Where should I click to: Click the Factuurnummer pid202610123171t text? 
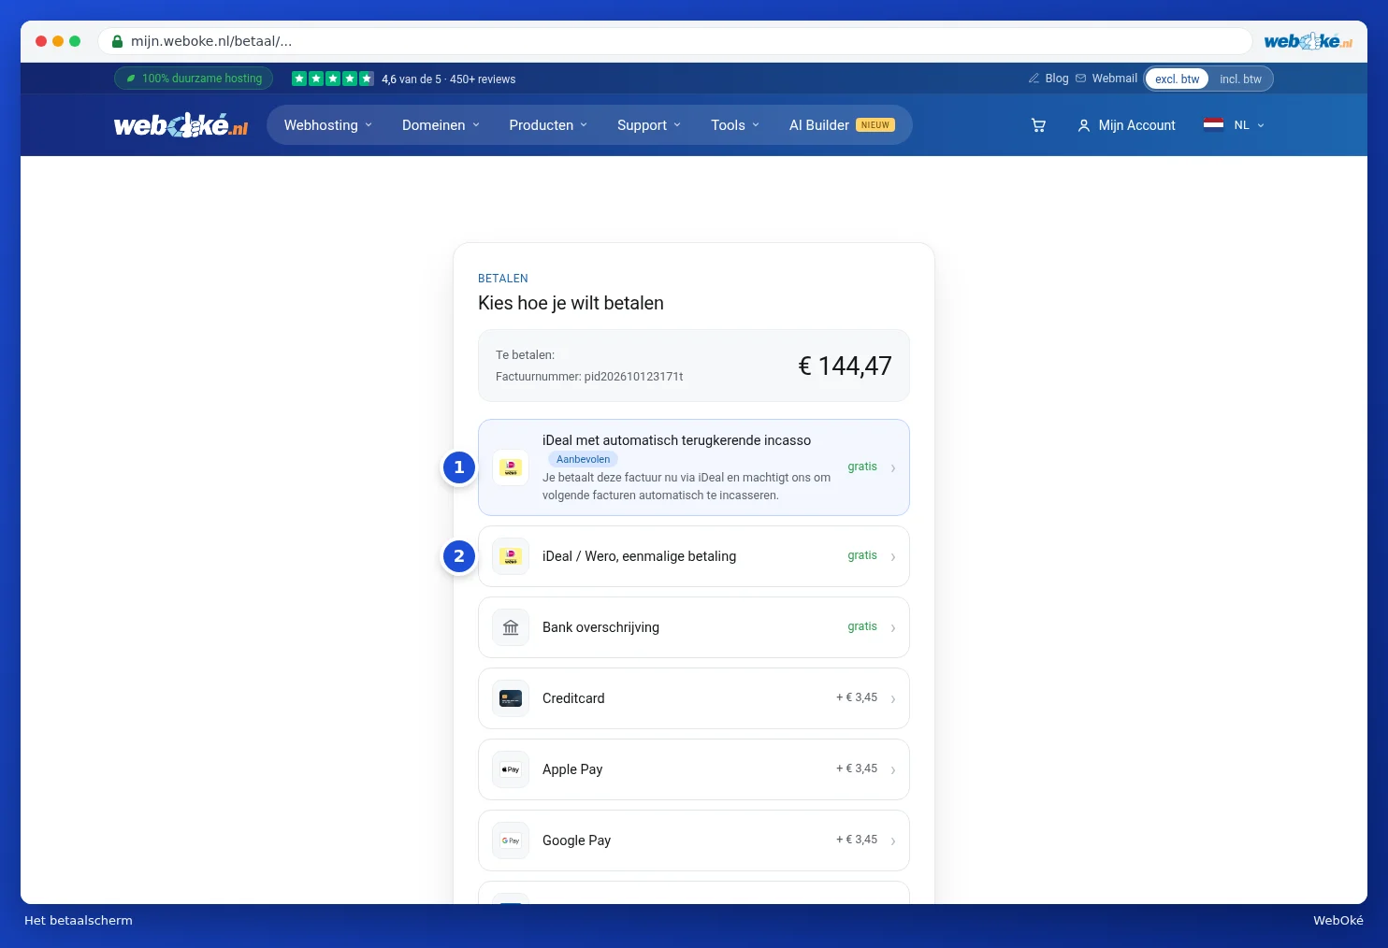[589, 377]
